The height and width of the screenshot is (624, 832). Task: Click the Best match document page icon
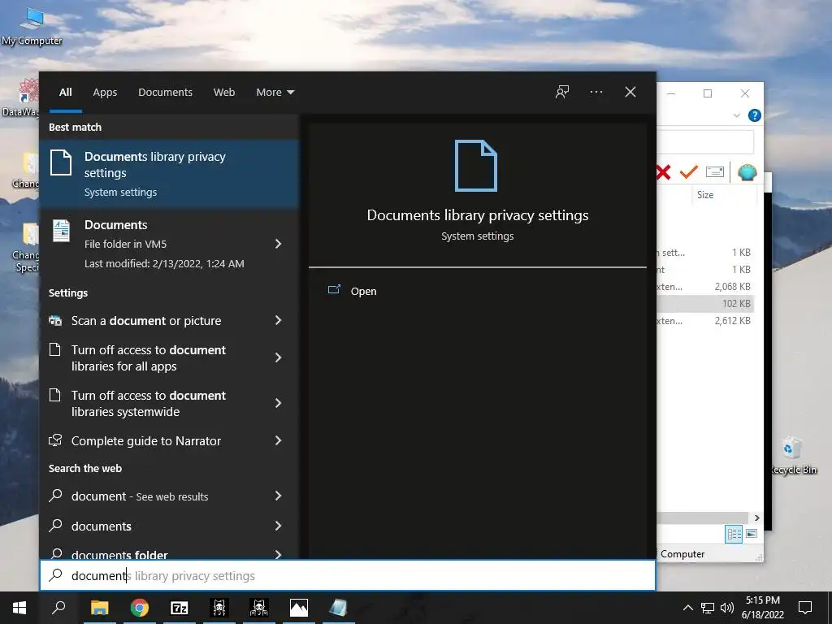click(61, 162)
